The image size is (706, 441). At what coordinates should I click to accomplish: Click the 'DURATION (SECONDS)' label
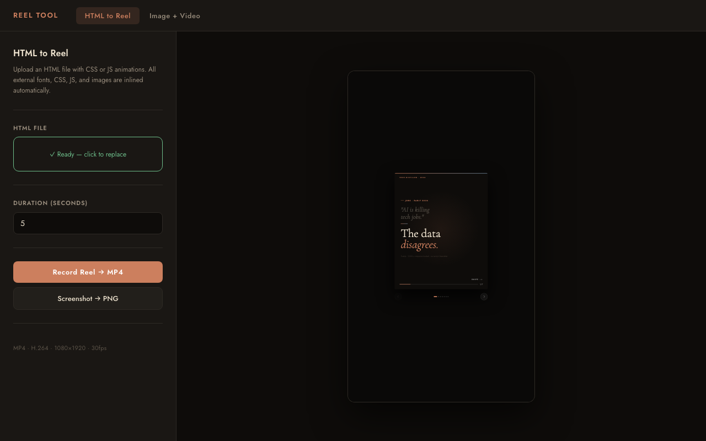tap(50, 203)
